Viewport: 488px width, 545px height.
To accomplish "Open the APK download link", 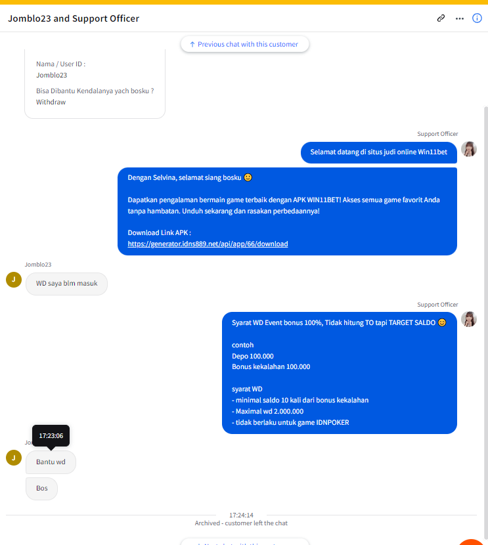I will [208, 244].
